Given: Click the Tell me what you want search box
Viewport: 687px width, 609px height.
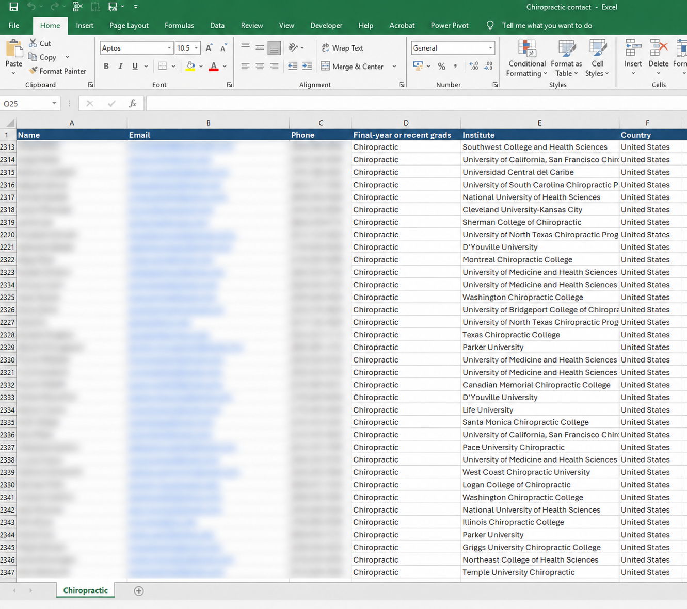Looking at the screenshot, I should (547, 25).
